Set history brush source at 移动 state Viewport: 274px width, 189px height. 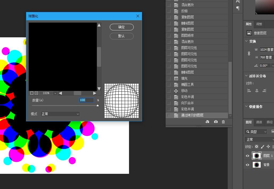point(169,91)
